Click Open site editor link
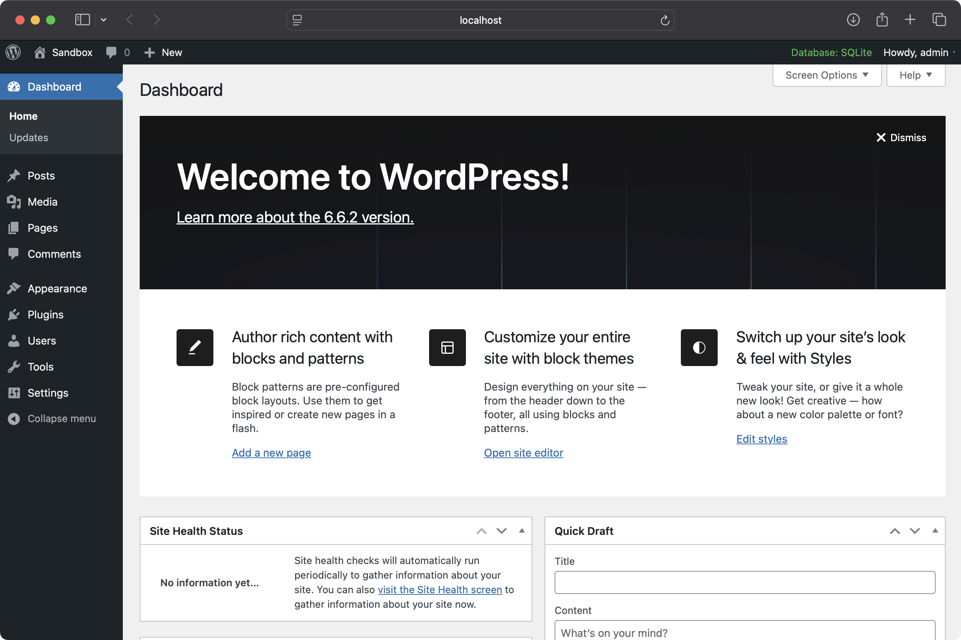 pyautogui.click(x=523, y=453)
